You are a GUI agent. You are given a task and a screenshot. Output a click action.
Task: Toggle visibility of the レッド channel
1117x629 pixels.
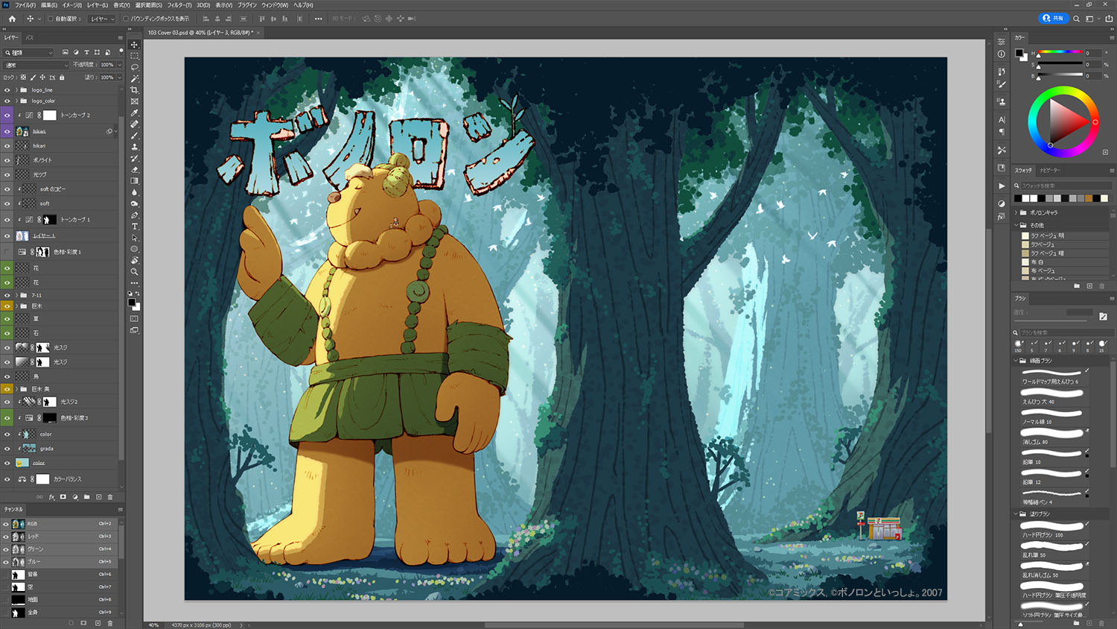tap(6, 537)
